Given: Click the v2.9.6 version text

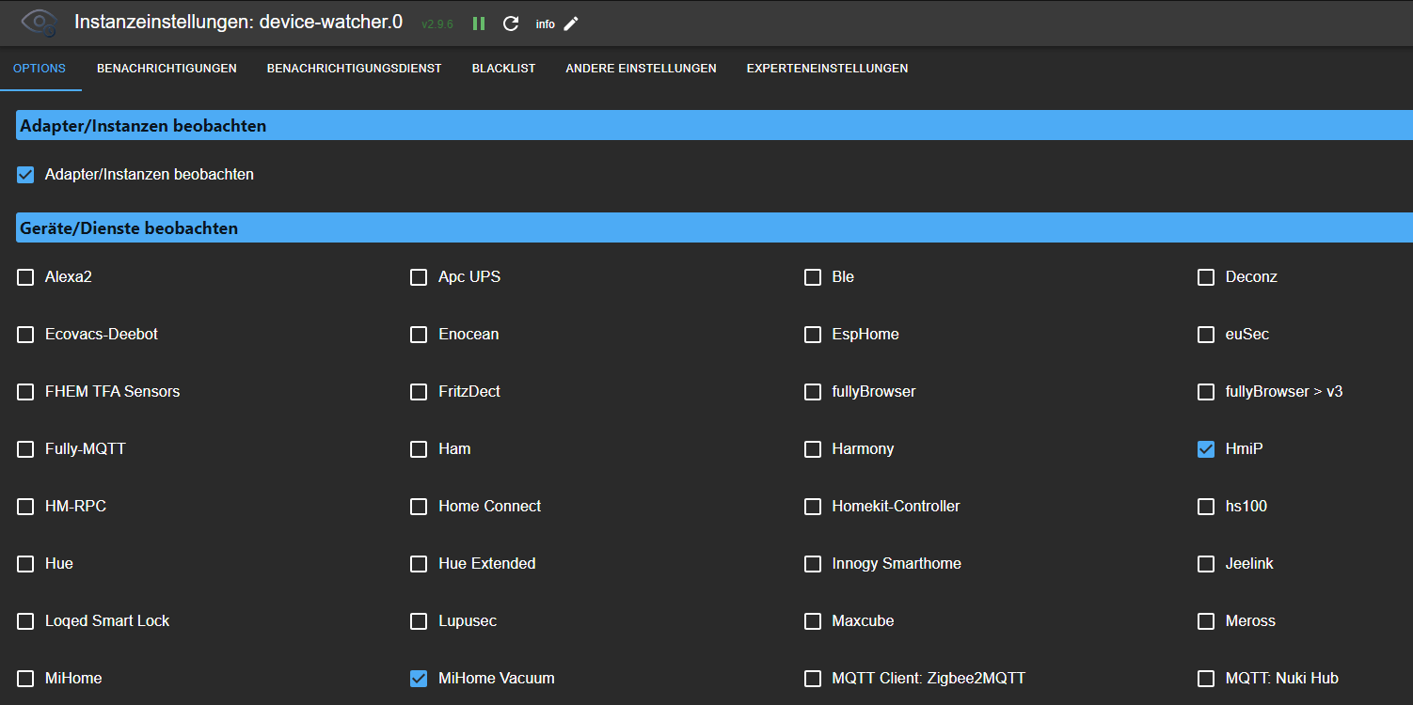Looking at the screenshot, I should [437, 24].
